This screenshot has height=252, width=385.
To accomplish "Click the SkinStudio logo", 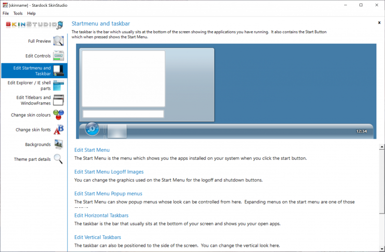I will [x=34, y=25].
